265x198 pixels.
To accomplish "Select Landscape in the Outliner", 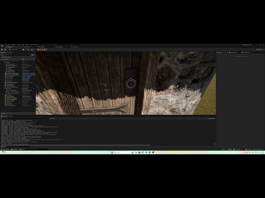I will 9,95.
